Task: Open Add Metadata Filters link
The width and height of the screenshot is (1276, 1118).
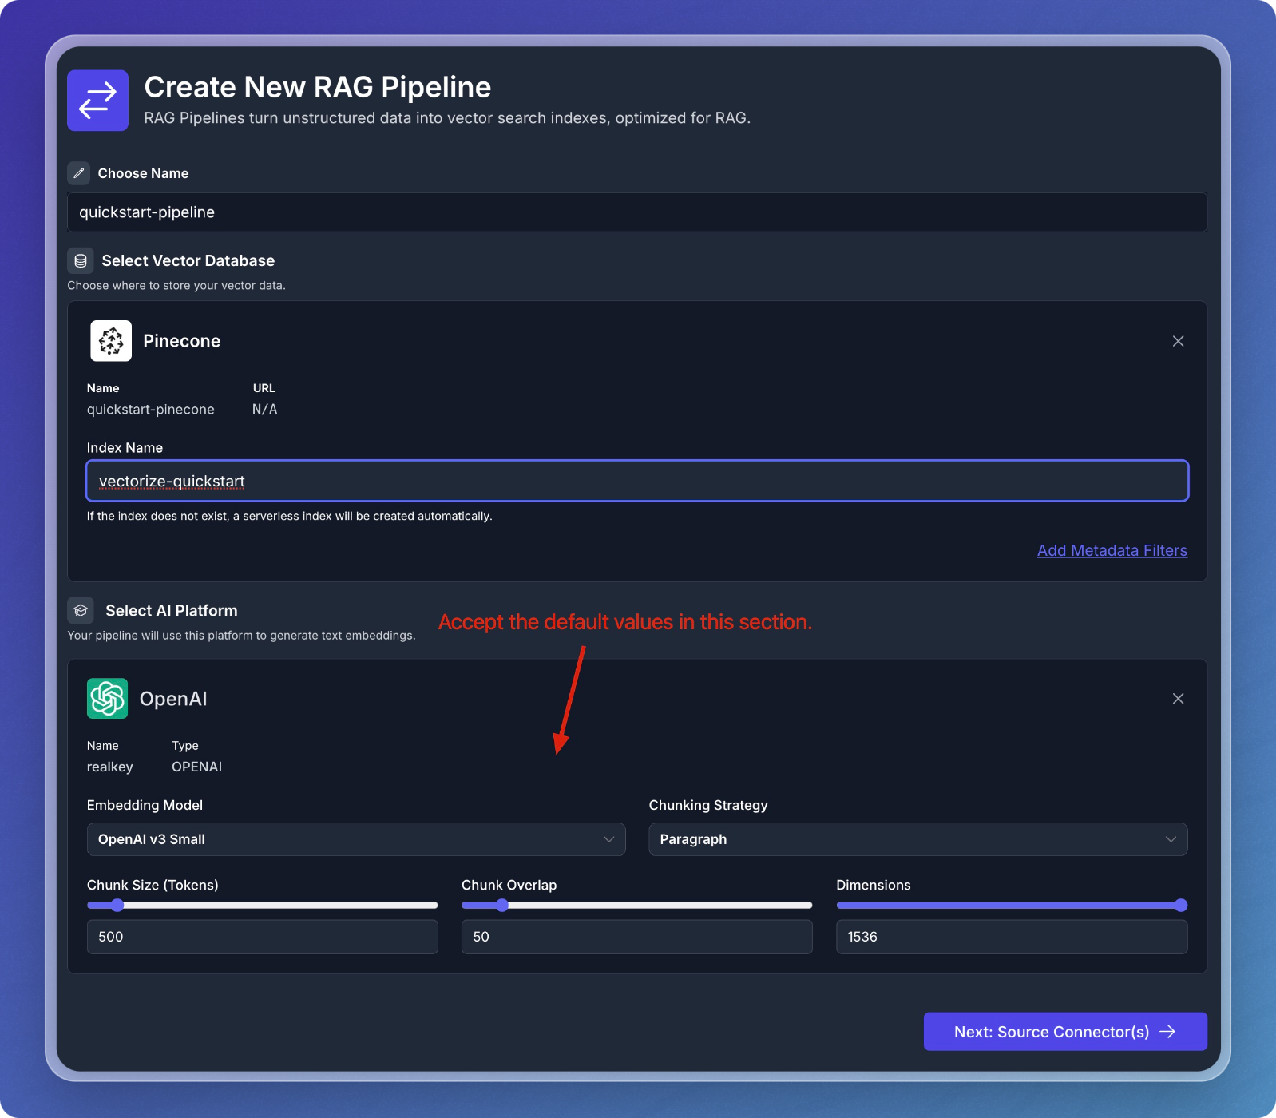Action: (1112, 550)
